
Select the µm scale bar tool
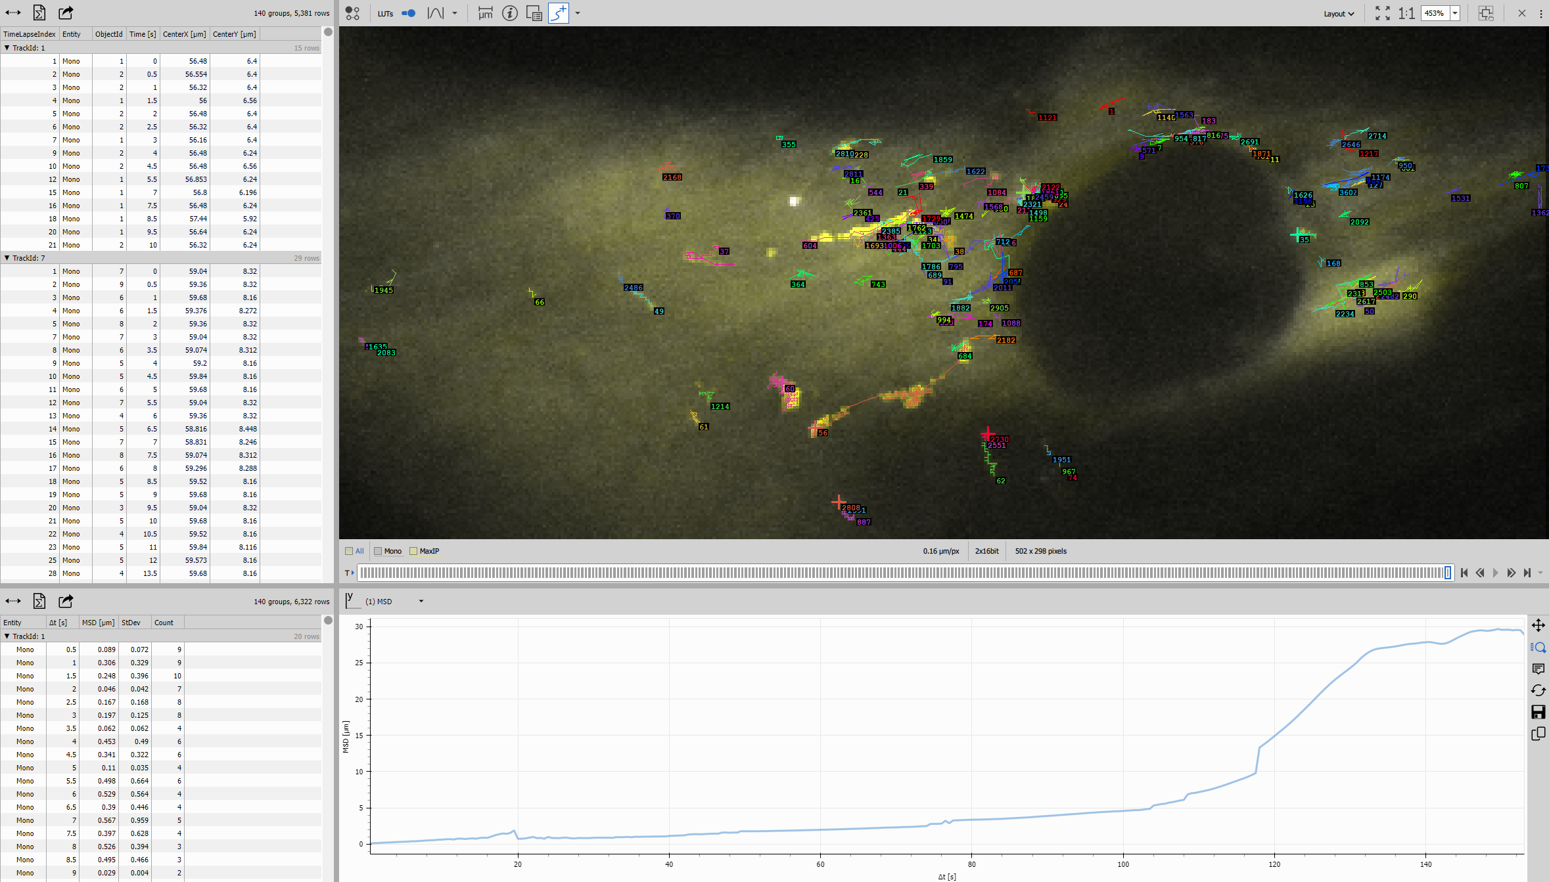click(x=486, y=12)
